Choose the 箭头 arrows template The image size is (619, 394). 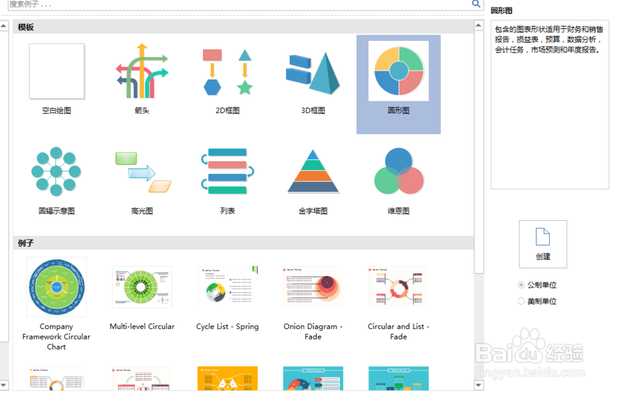[x=142, y=71]
